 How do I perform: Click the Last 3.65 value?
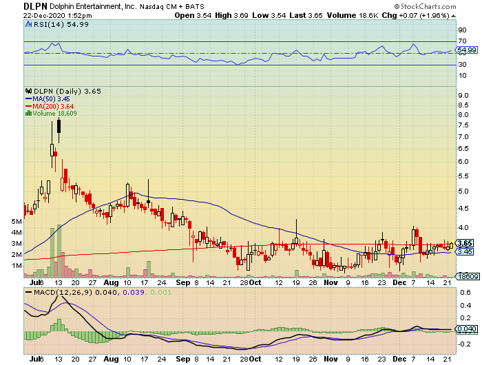click(306, 15)
